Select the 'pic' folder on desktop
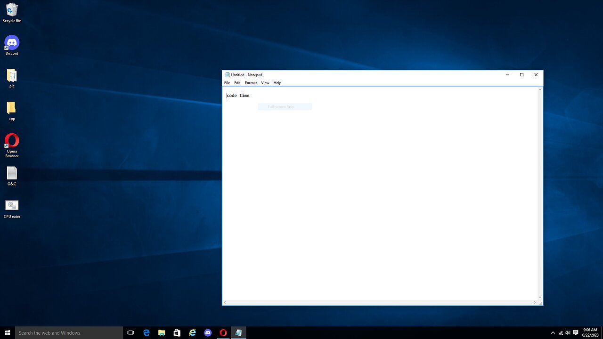 click(x=12, y=78)
